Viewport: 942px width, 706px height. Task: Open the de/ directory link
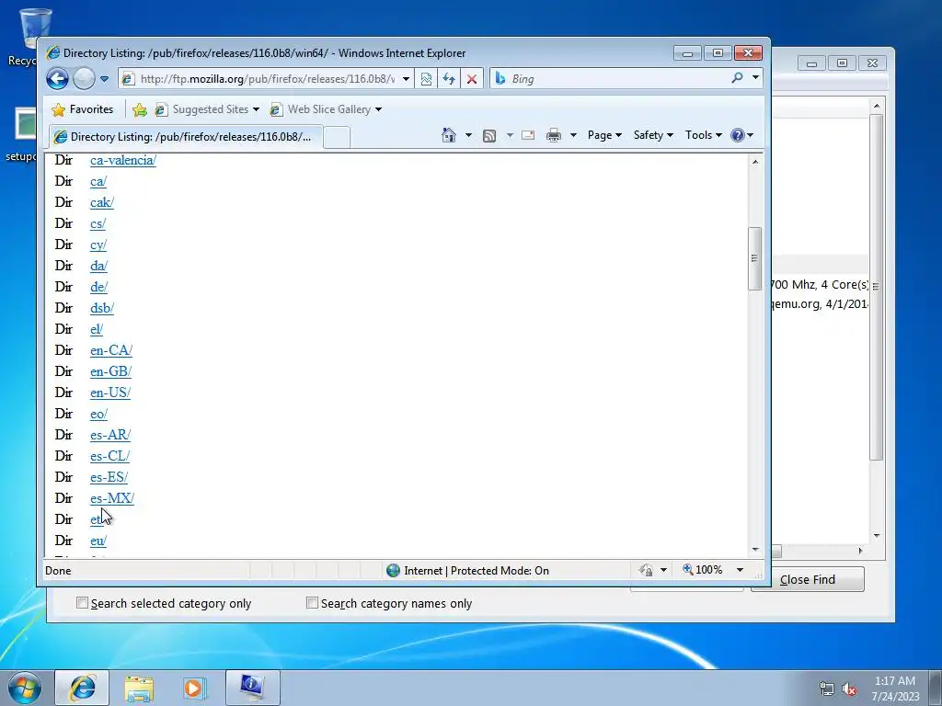[x=98, y=287]
